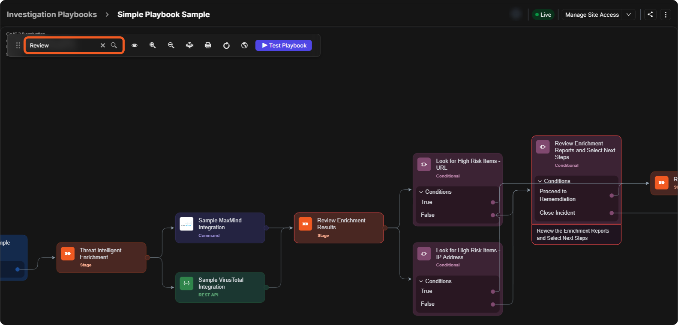Click the High Risk Items URL conditional icon
Screen dimensions: 678x325
point(424,164)
